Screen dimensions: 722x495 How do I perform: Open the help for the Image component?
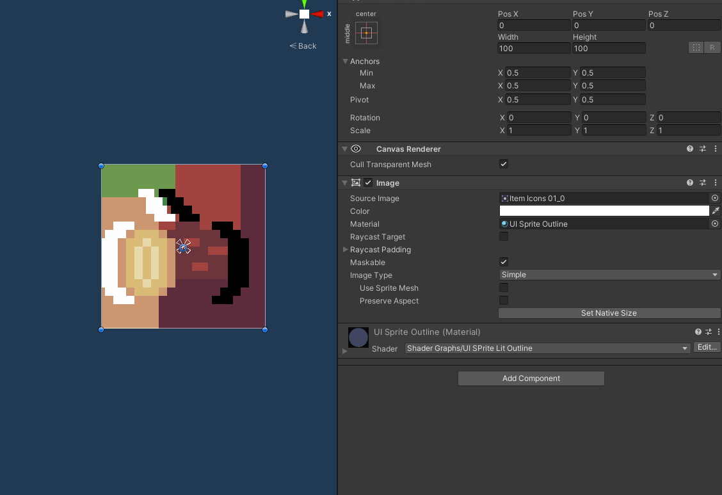(x=689, y=183)
